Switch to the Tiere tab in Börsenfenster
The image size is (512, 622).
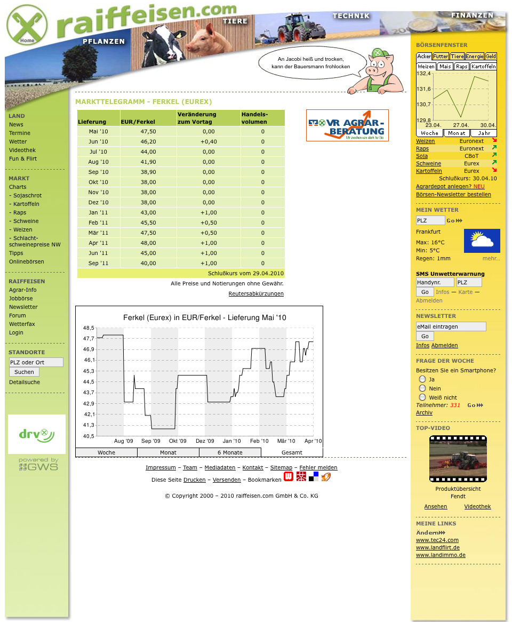pos(457,57)
